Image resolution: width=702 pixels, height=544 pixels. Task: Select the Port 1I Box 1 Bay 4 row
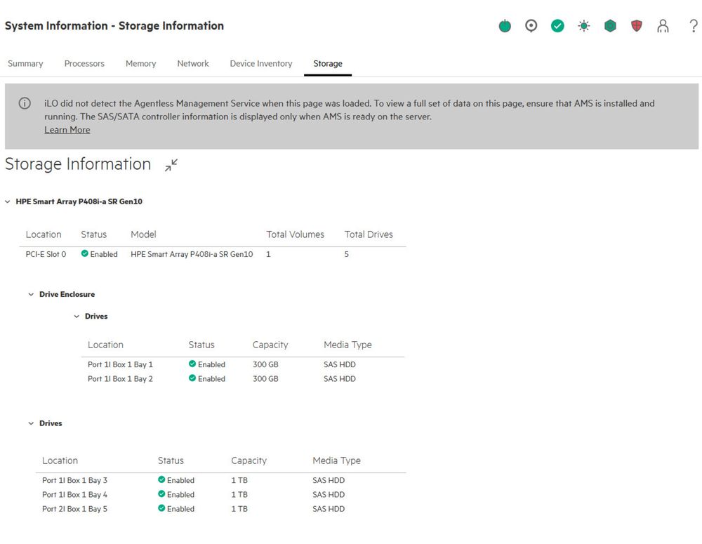(220, 495)
